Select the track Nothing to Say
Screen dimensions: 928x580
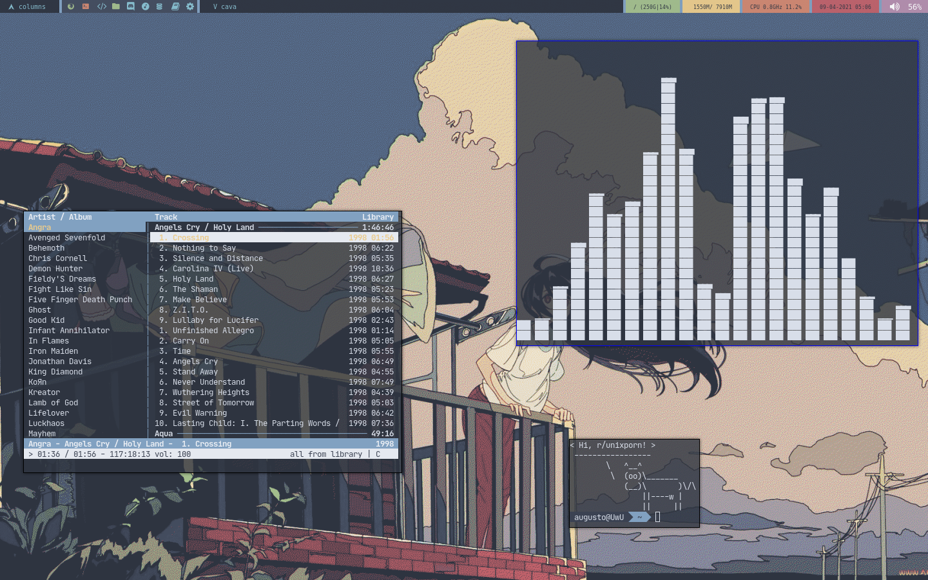click(x=274, y=248)
